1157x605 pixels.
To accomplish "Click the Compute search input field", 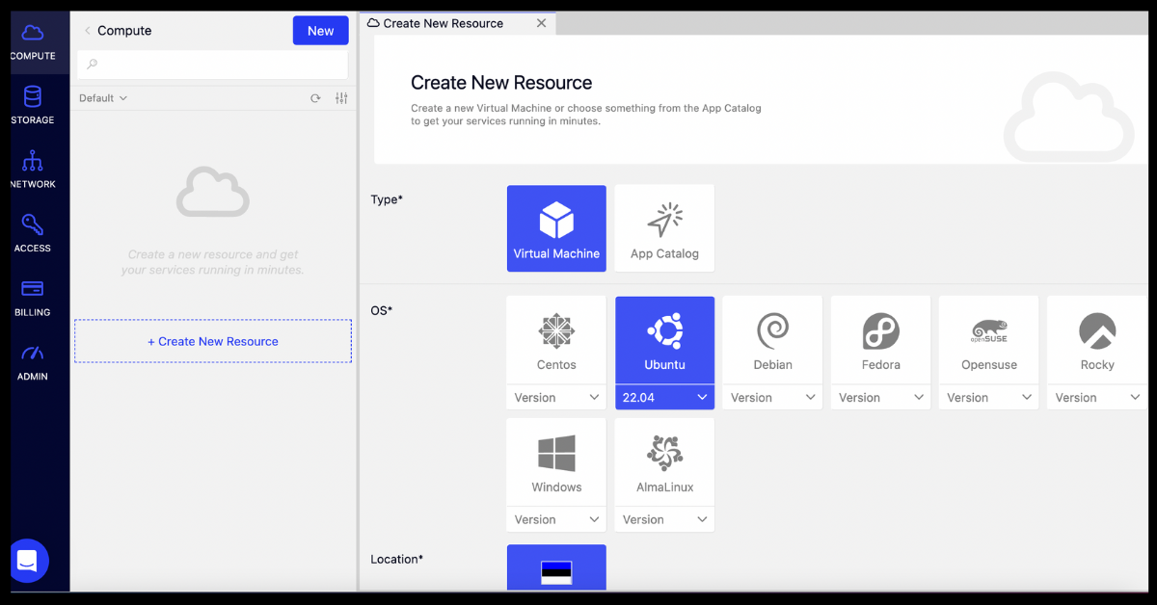I will pyautogui.click(x=213, y=65).
